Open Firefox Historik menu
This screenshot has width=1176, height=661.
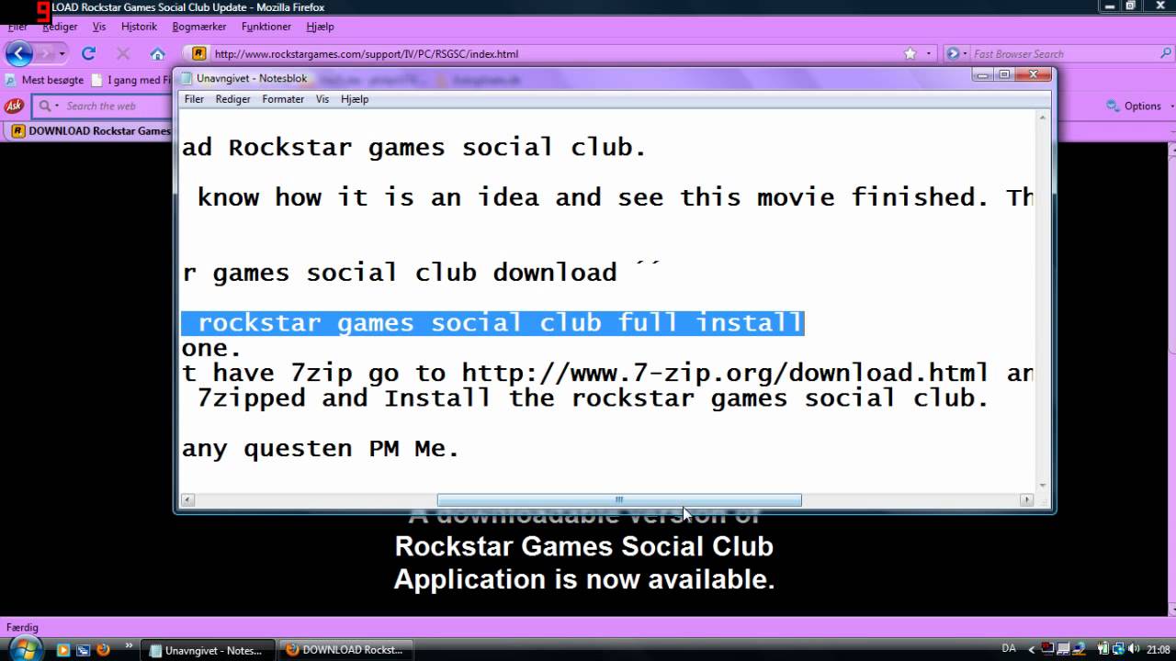click(x=139, y=27)
